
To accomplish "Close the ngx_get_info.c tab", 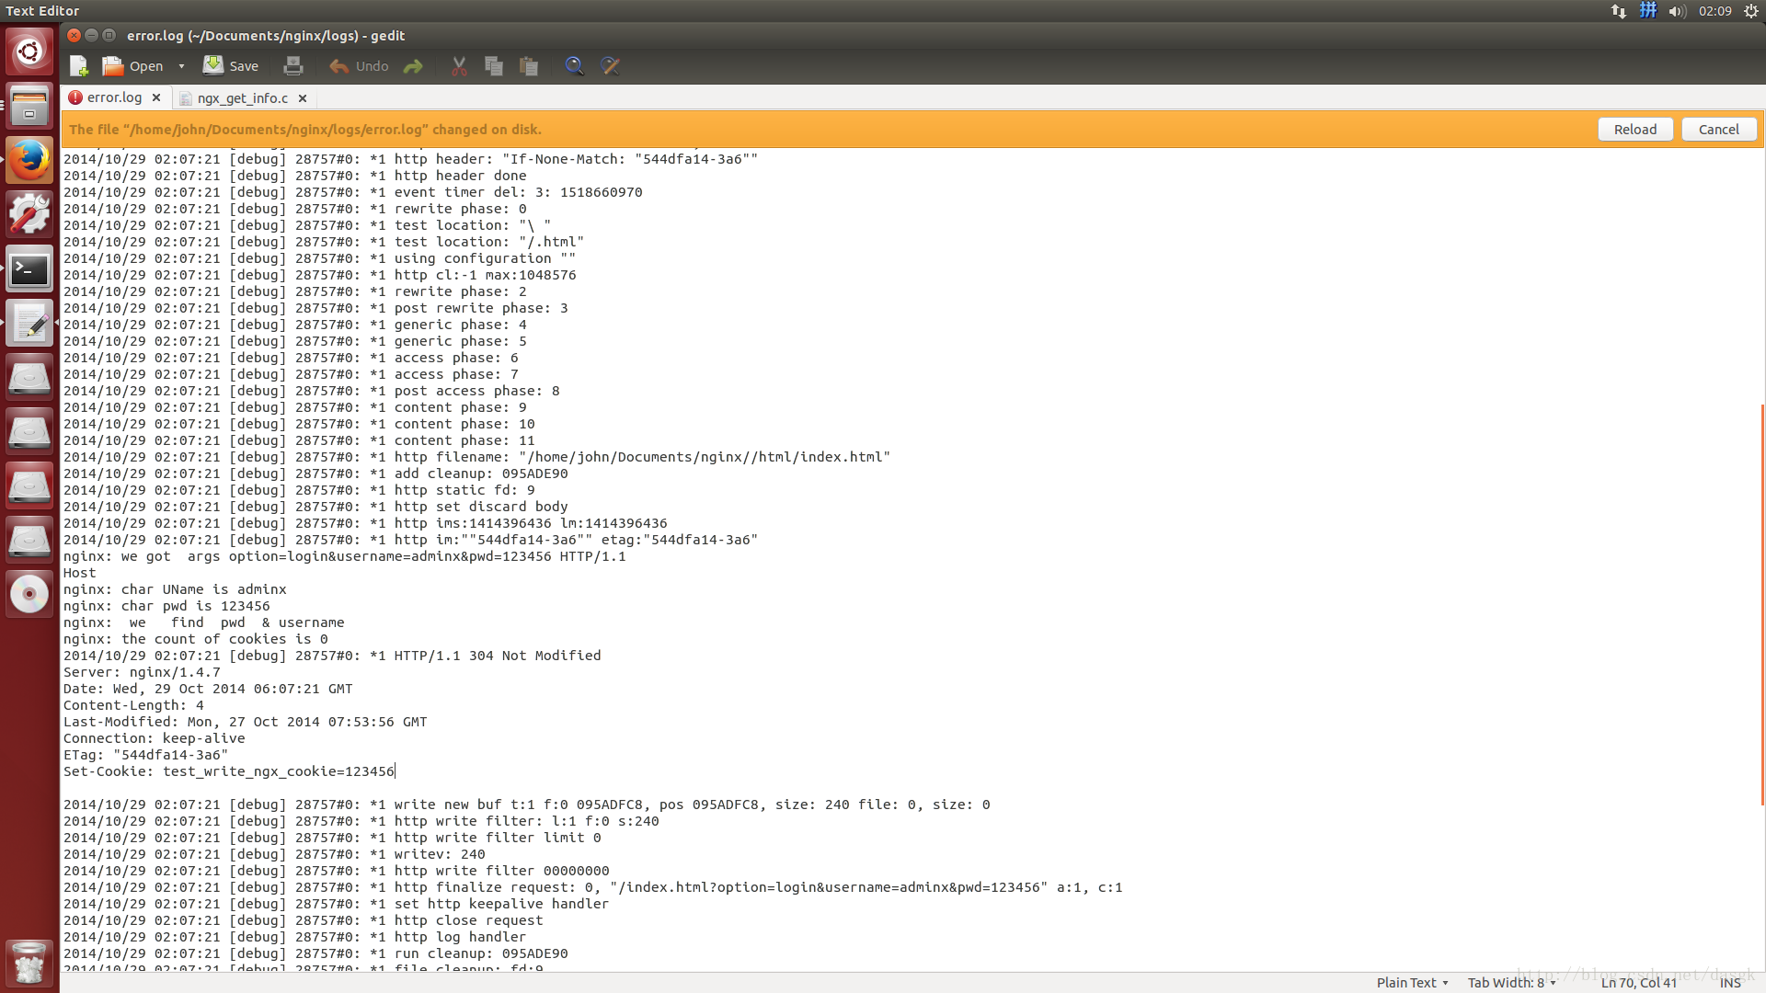I will [302, 97].
